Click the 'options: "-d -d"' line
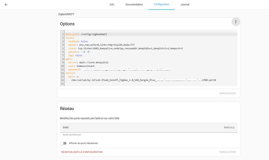This screenshot has height=160, width=269. point(79,52)
